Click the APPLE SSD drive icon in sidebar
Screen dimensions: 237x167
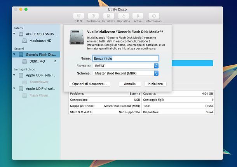pyautogui.click(x=21, y=34)
